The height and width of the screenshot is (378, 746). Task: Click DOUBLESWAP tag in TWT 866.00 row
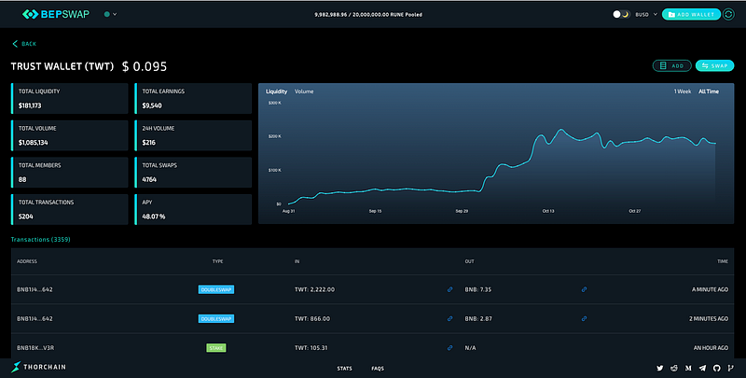coord(216,318)
